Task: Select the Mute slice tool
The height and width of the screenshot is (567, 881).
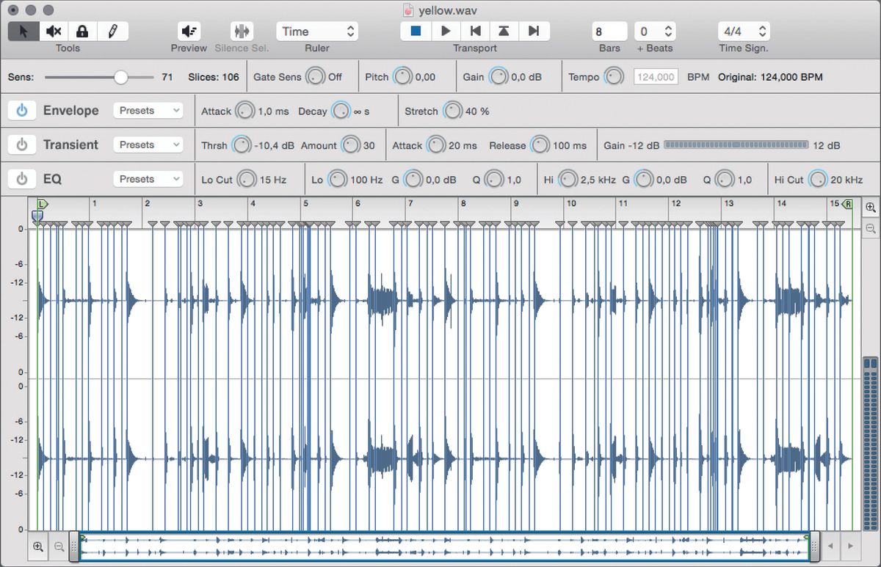Action: [53, 31]
